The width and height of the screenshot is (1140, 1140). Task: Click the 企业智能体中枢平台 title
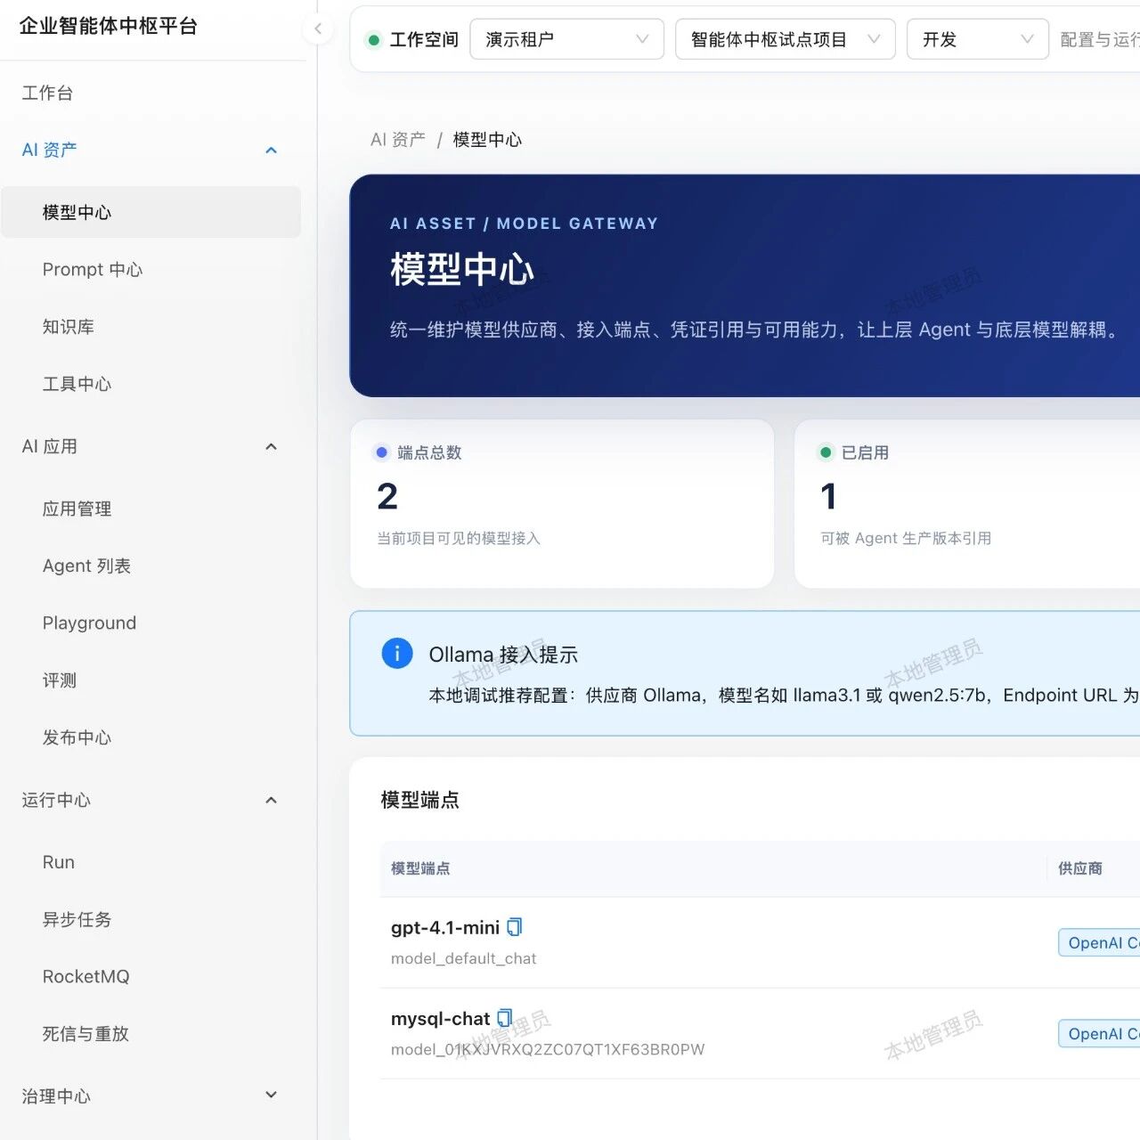pyautogui.click(x=108, y=26)
